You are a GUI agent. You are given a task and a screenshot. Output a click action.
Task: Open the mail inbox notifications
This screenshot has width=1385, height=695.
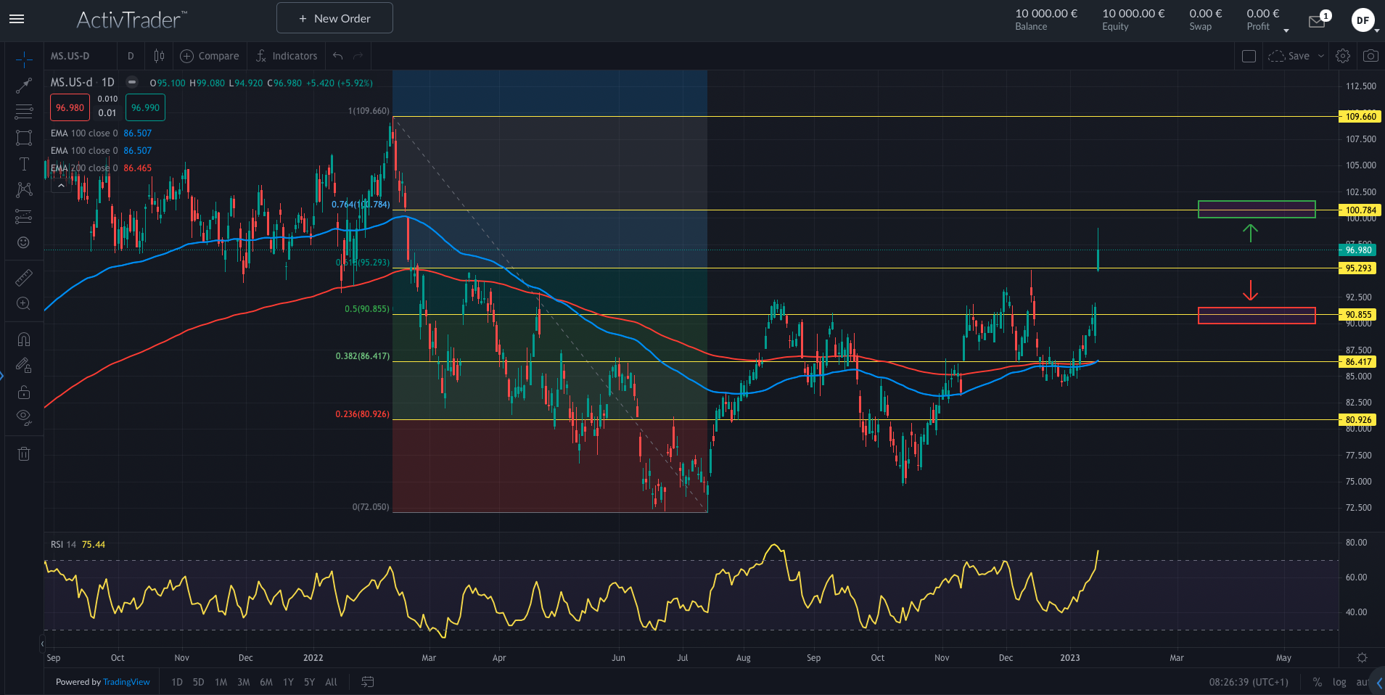pos(1317,21)
